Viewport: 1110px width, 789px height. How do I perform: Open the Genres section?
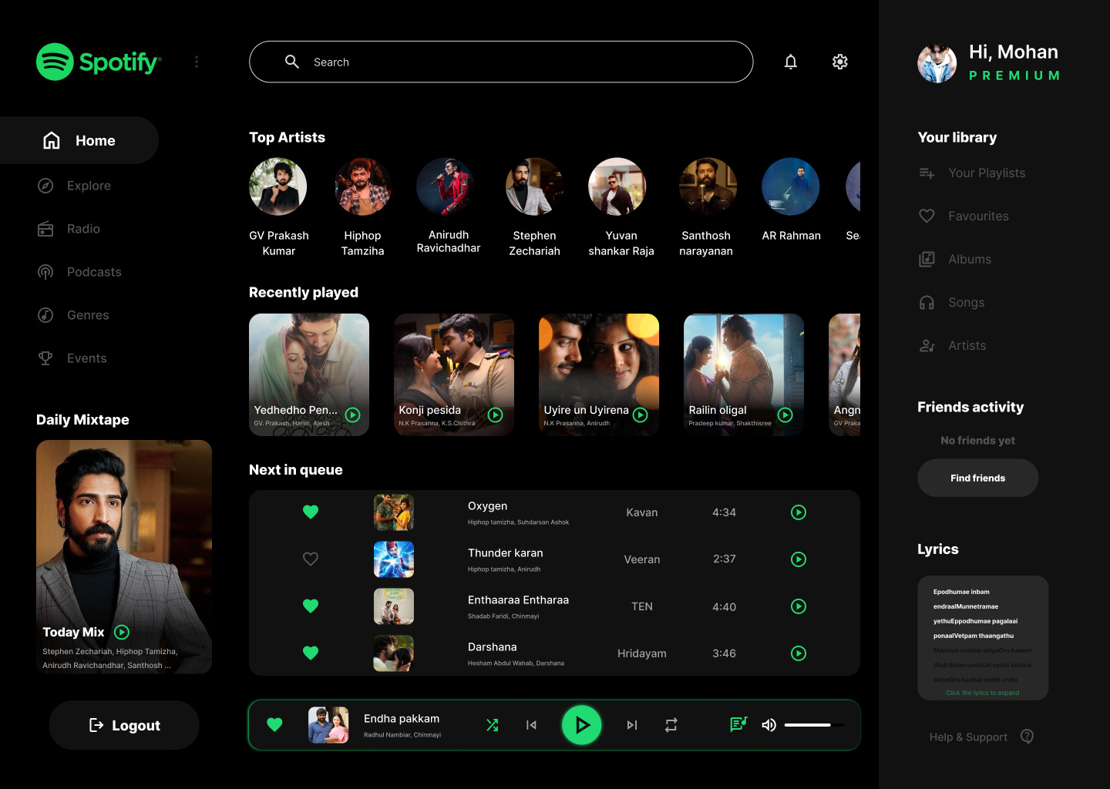pos(87,315)
